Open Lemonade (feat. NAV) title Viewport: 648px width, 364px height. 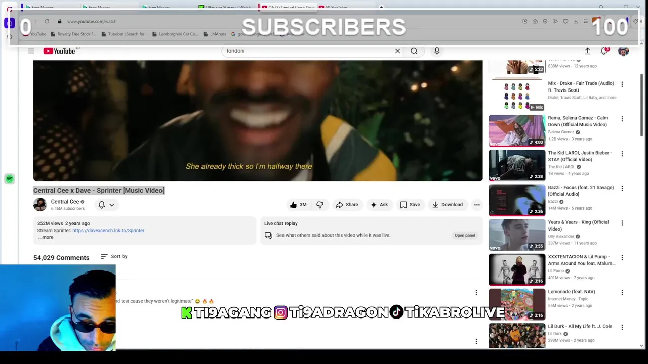tap(572, 292)
